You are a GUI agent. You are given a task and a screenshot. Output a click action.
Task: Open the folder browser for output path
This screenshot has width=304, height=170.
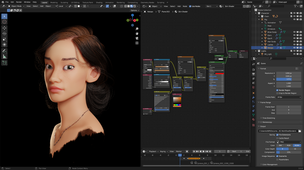[299, 131]
